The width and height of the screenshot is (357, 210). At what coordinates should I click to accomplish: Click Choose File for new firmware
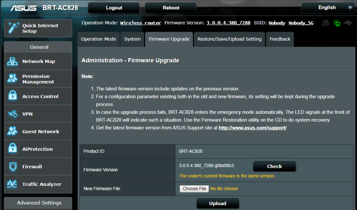pos(194,189)
